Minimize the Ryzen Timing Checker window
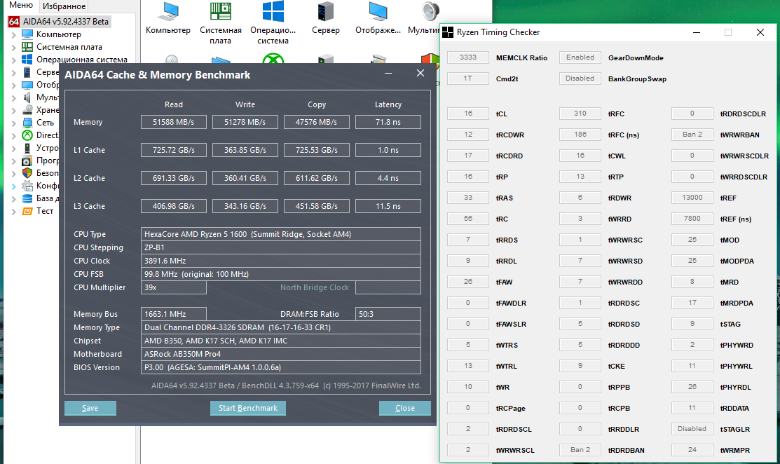 pos(697,32)
